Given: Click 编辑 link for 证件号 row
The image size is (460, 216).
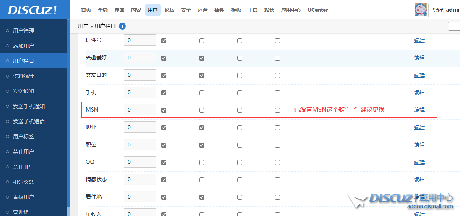Looking at the screenshot, I should (x=419, y=40).
